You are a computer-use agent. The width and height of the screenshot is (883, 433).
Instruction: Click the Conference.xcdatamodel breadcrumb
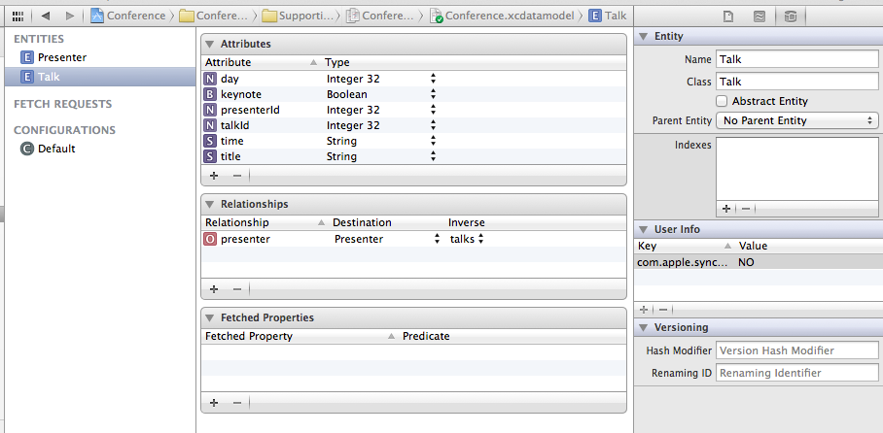(503, 16)
